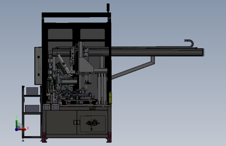
Task: Select the left cabinet door of the base
Action: tap(61, 122)
